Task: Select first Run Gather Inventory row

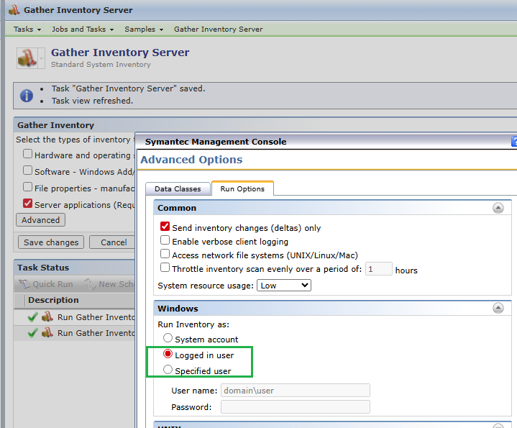Action: click(74, 317)
